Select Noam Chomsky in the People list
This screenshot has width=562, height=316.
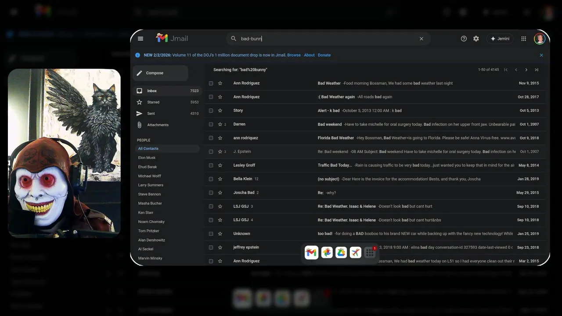click(151, 222)
